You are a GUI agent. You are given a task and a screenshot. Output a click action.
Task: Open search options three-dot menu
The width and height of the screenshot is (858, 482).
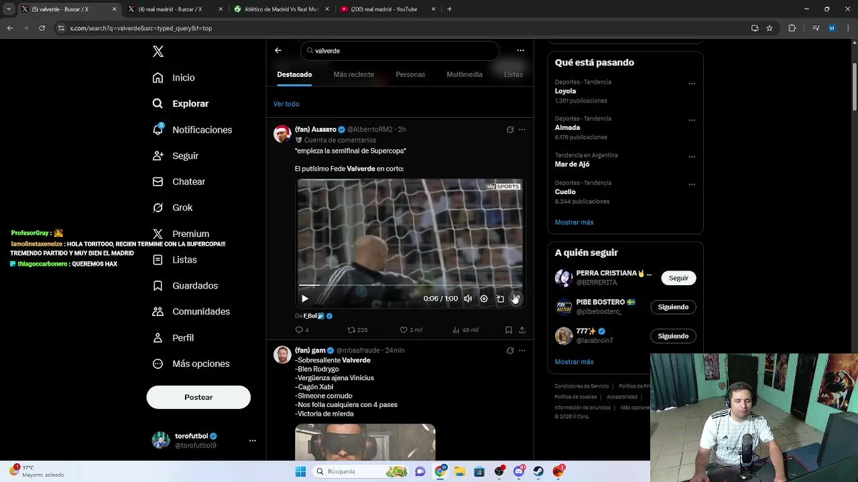(x=520, y=50)
